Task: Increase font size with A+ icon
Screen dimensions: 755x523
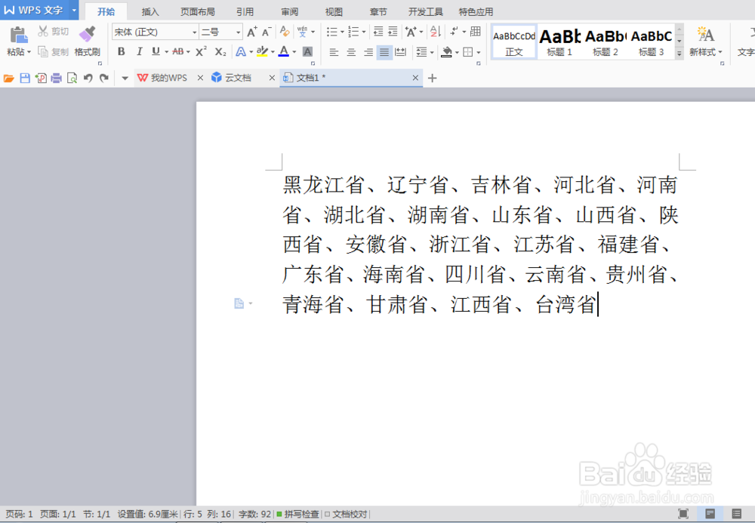Action: (252, 32)
